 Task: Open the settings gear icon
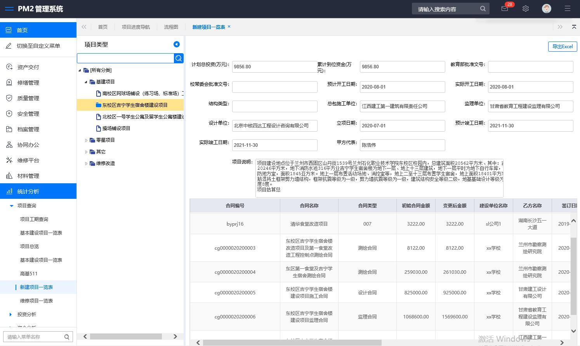[x=526, y=9]
